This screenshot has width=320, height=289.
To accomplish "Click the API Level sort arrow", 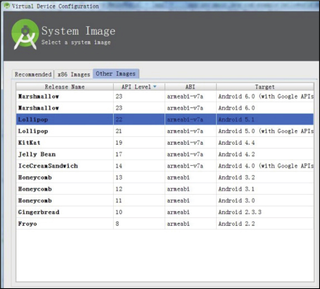I will [155, 87].
